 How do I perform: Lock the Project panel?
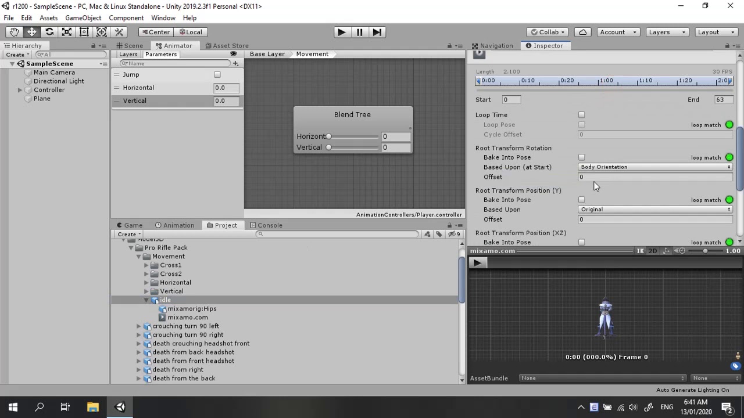coord(449,225)
